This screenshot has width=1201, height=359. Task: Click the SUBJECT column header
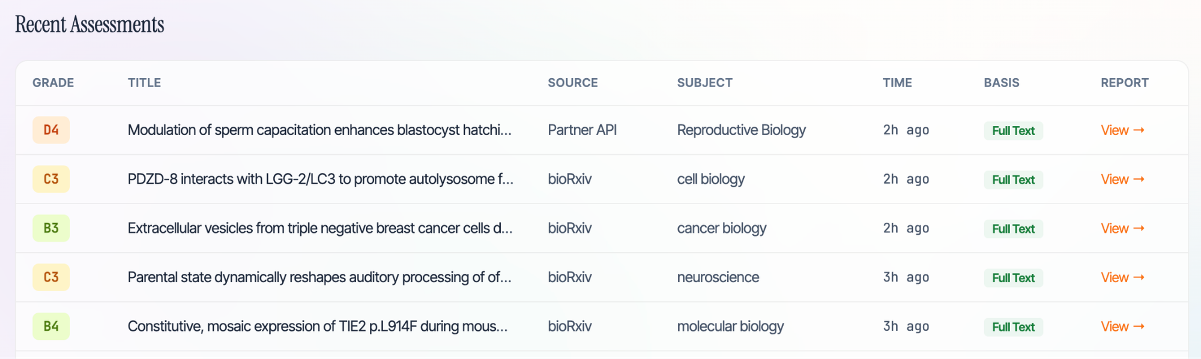tap(704, 83)
